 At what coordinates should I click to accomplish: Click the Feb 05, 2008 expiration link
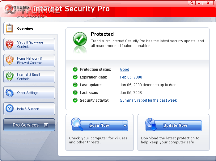coord(131,77)
